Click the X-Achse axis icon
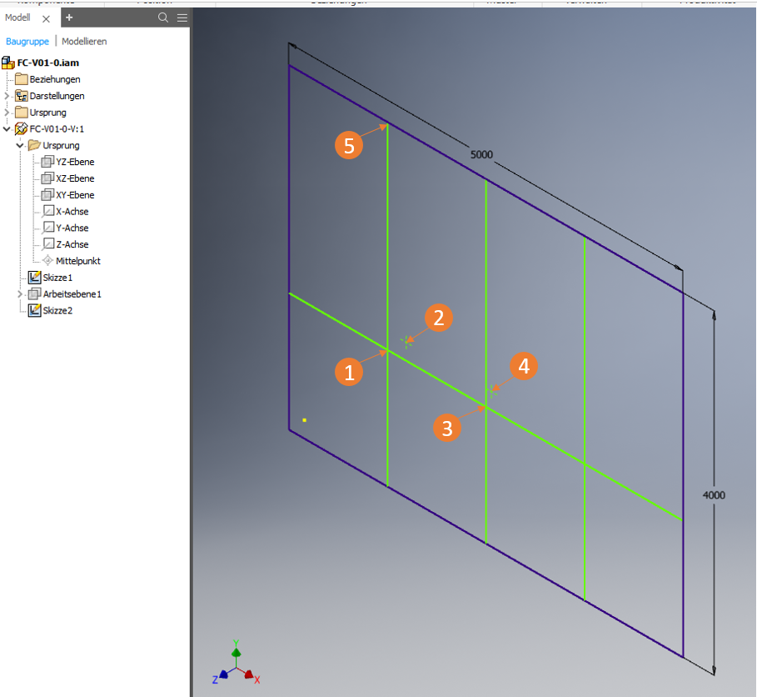757x697 pixels. pyautogui.click(x=47, y=211)
